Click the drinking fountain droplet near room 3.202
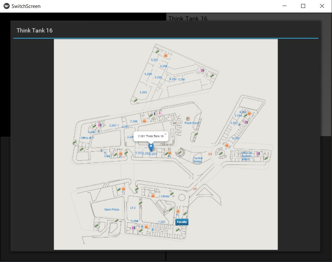Image resolution: width=332 pixels, height=262 pixels. click(x=239, y=125)
